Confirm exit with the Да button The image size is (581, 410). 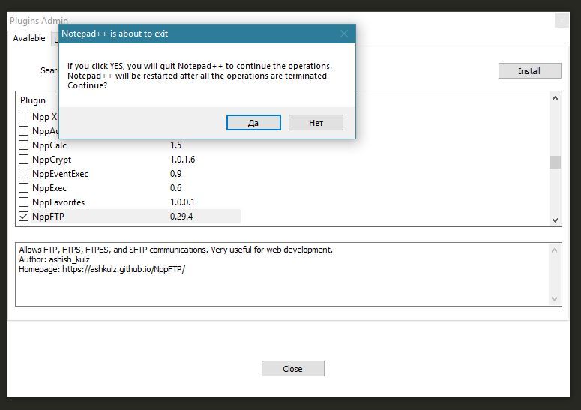point(253,123)
